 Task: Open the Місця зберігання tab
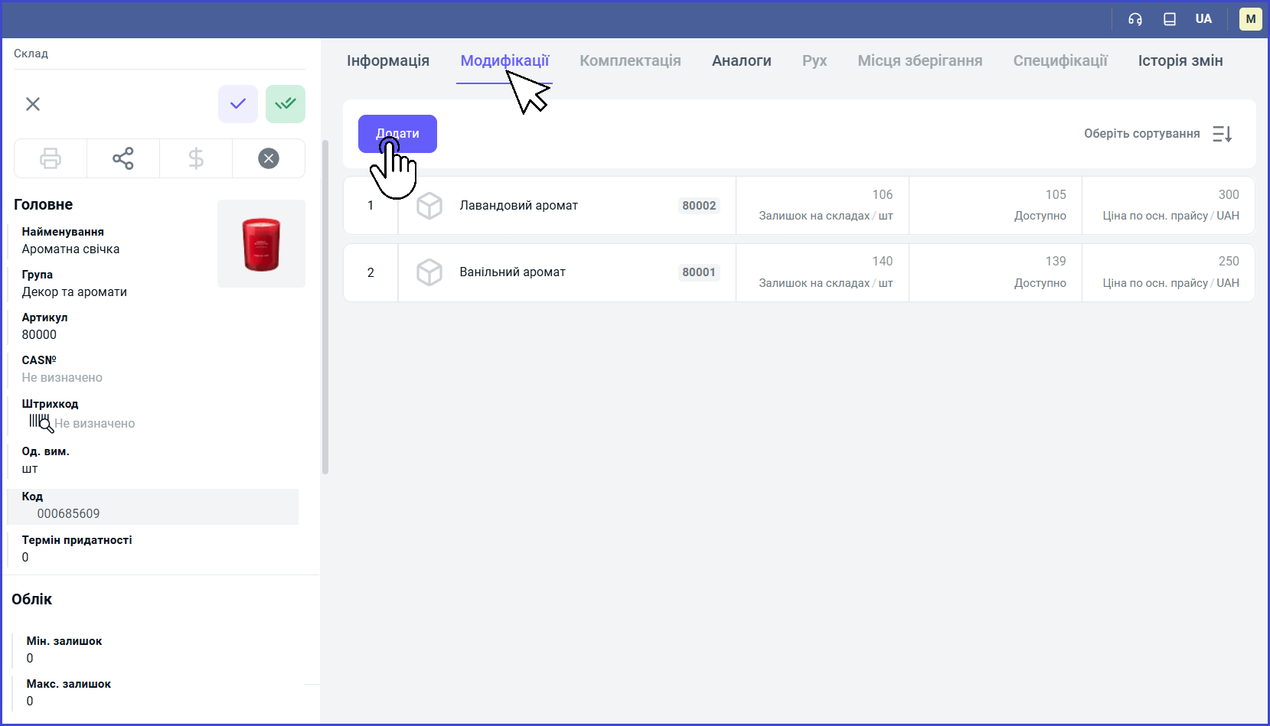click(920, 60)
